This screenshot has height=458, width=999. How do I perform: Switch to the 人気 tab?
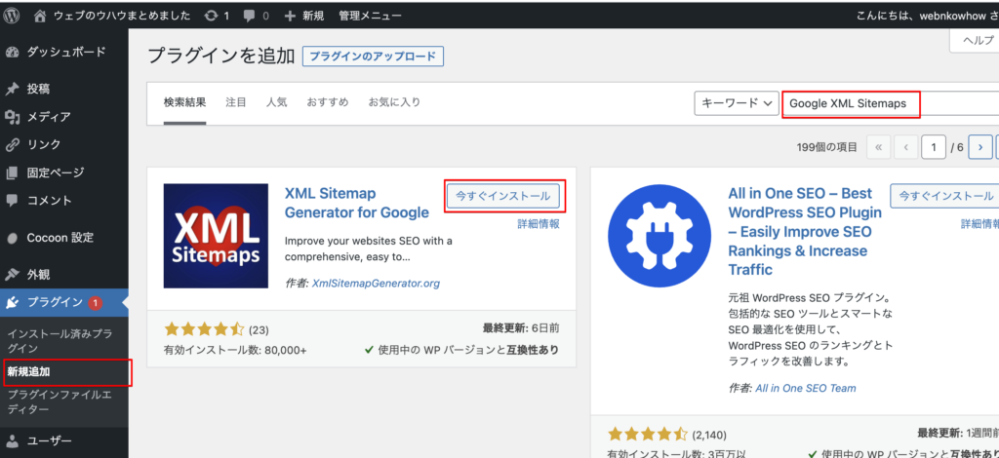coord(276,101)
